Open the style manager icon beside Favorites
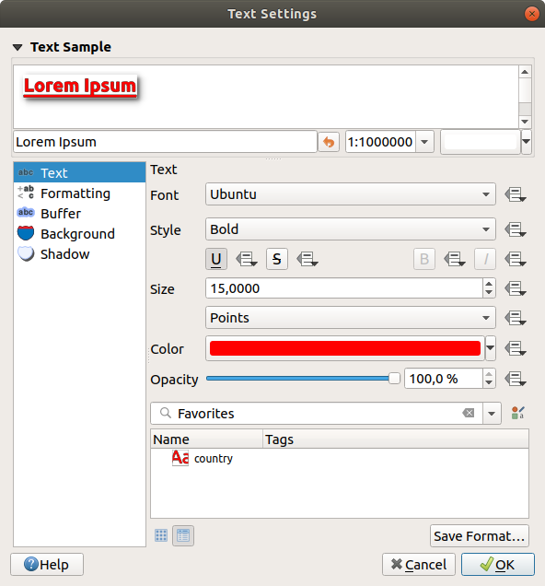The width and height of the screenshot is (545, 586). click(517, 413)
